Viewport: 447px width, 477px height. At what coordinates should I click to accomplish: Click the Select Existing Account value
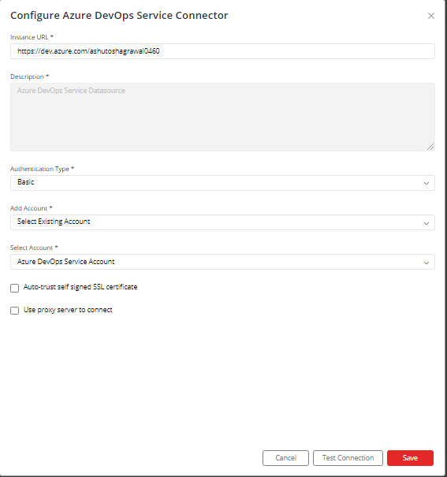[54, 222]
